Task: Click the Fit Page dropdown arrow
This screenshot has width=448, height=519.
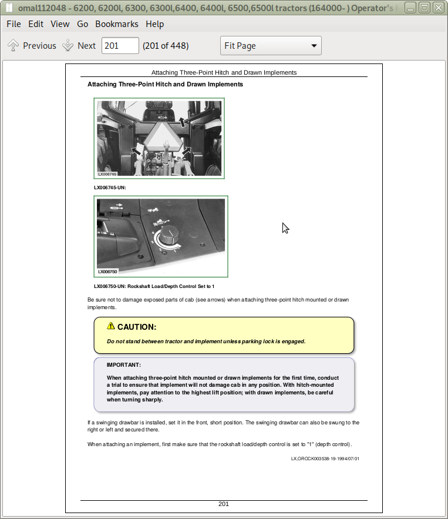Action: click(314, 46)
